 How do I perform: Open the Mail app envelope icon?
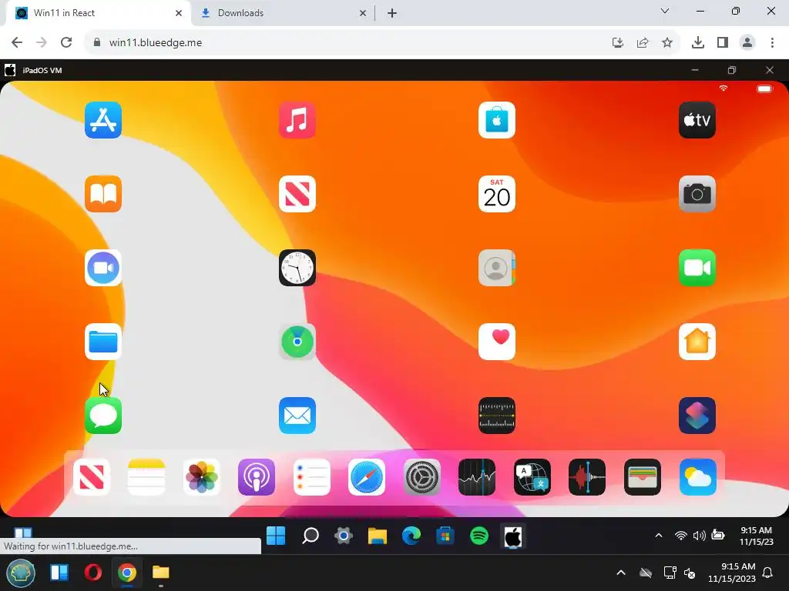(297, 416)
